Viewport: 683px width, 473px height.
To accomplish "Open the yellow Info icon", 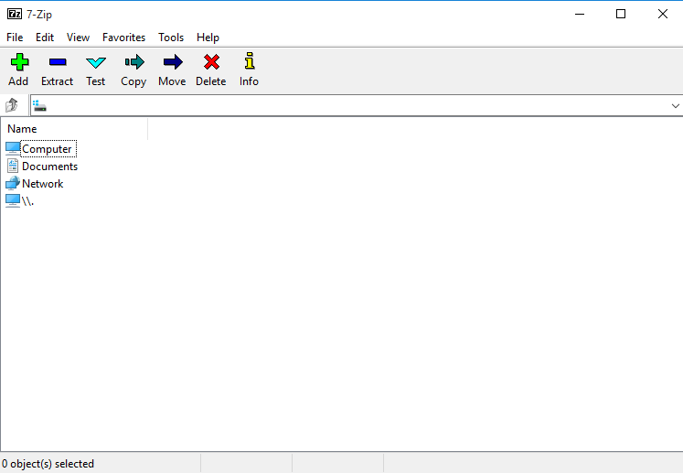I will 250,61.
